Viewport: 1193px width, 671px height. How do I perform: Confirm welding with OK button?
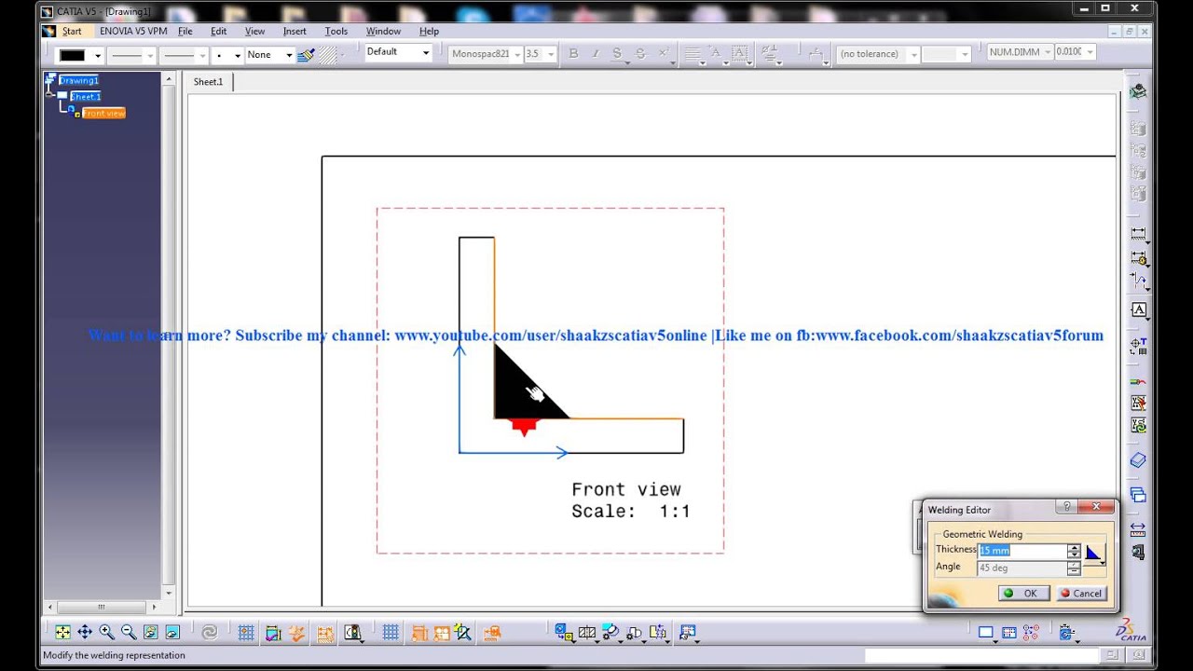(x=1022, y=593)
